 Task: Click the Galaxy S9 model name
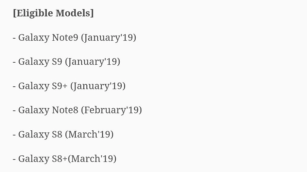click(40, 62)
